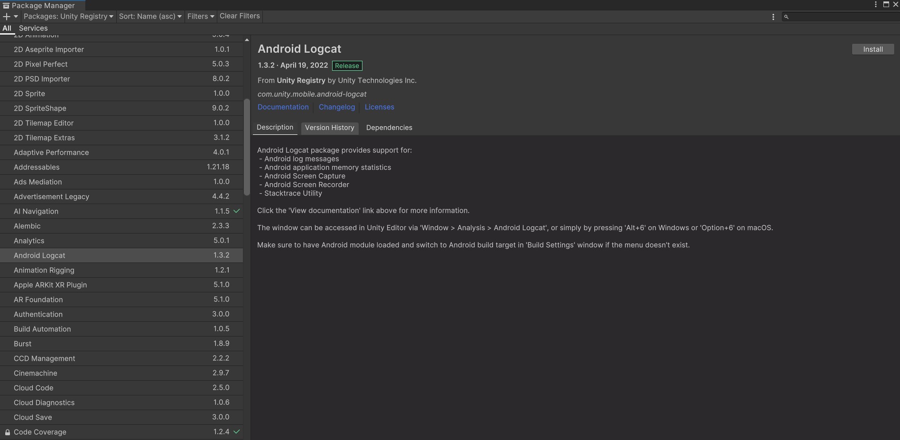900x440 pixels.
Task: Select Advertisement Legacy package
Action: tap(121, 197)
